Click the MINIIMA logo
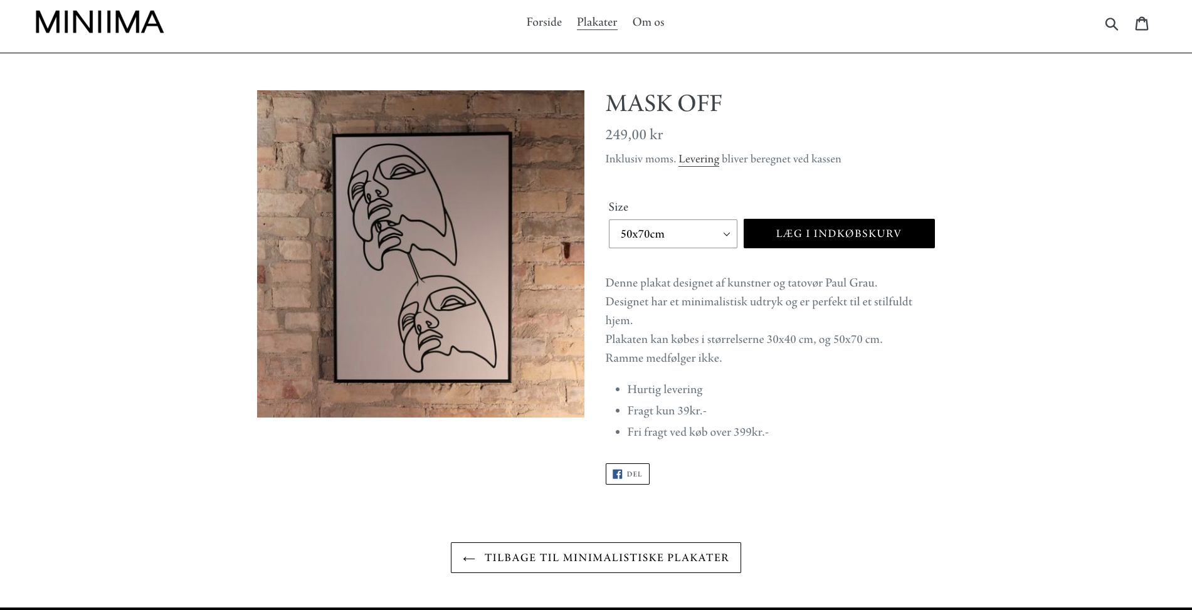This screenshot has height=610, width=1192. 100,23
